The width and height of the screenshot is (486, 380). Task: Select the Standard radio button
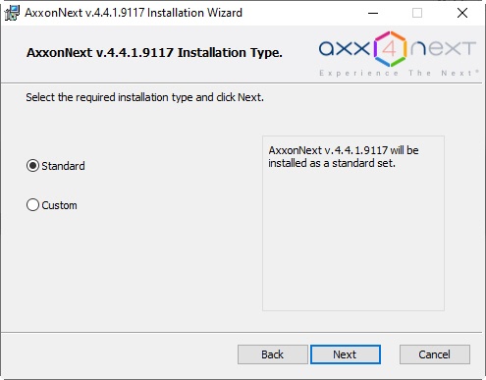tap(32, 166)
